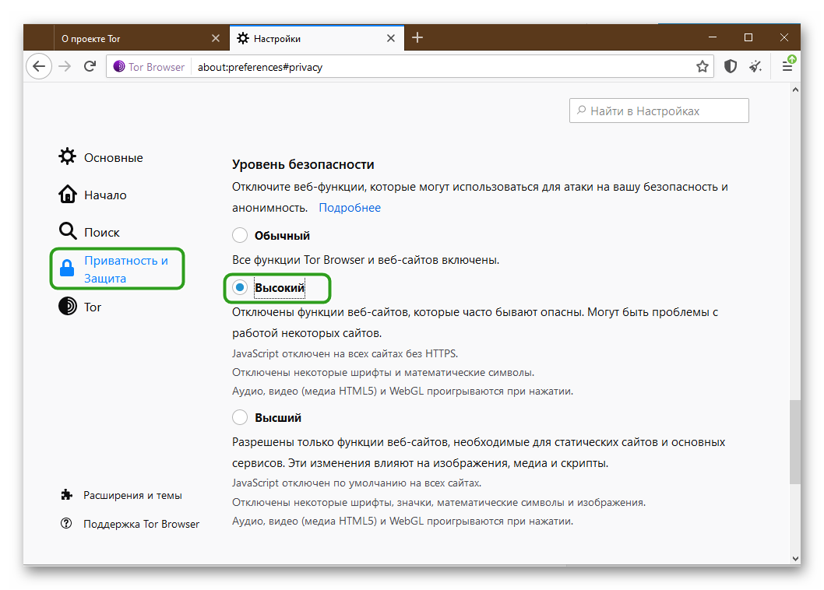
Task: Select the Обычный security level
Action: (x=241, y=235)
